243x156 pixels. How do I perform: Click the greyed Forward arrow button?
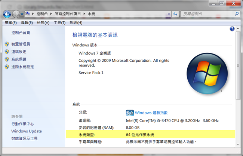[x=16, y=14]
